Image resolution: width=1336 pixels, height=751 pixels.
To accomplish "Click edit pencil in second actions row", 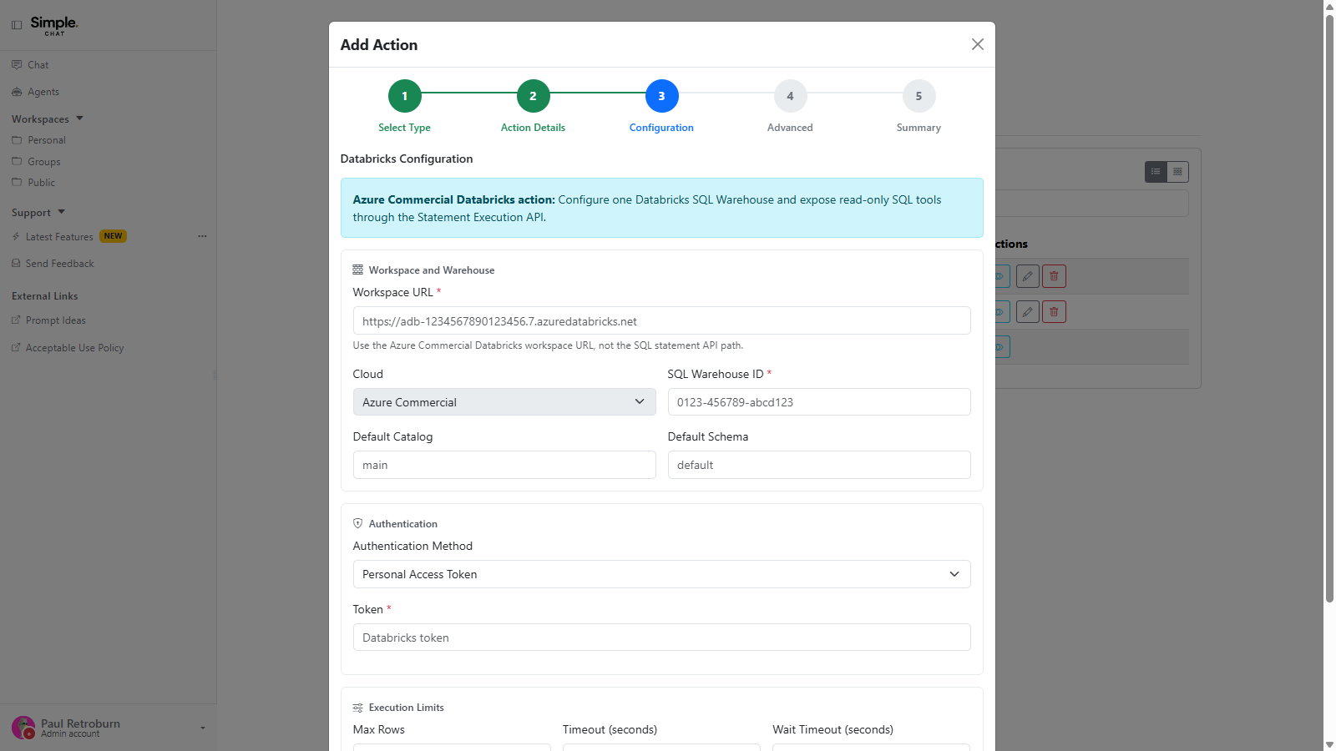I will coord(1028,312).
